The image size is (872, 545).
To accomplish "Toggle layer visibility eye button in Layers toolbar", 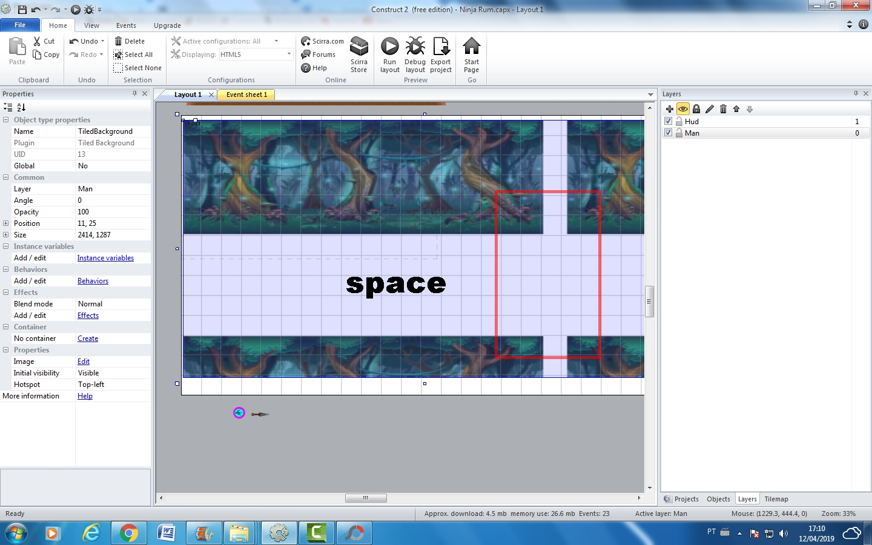I will (683, 109).
